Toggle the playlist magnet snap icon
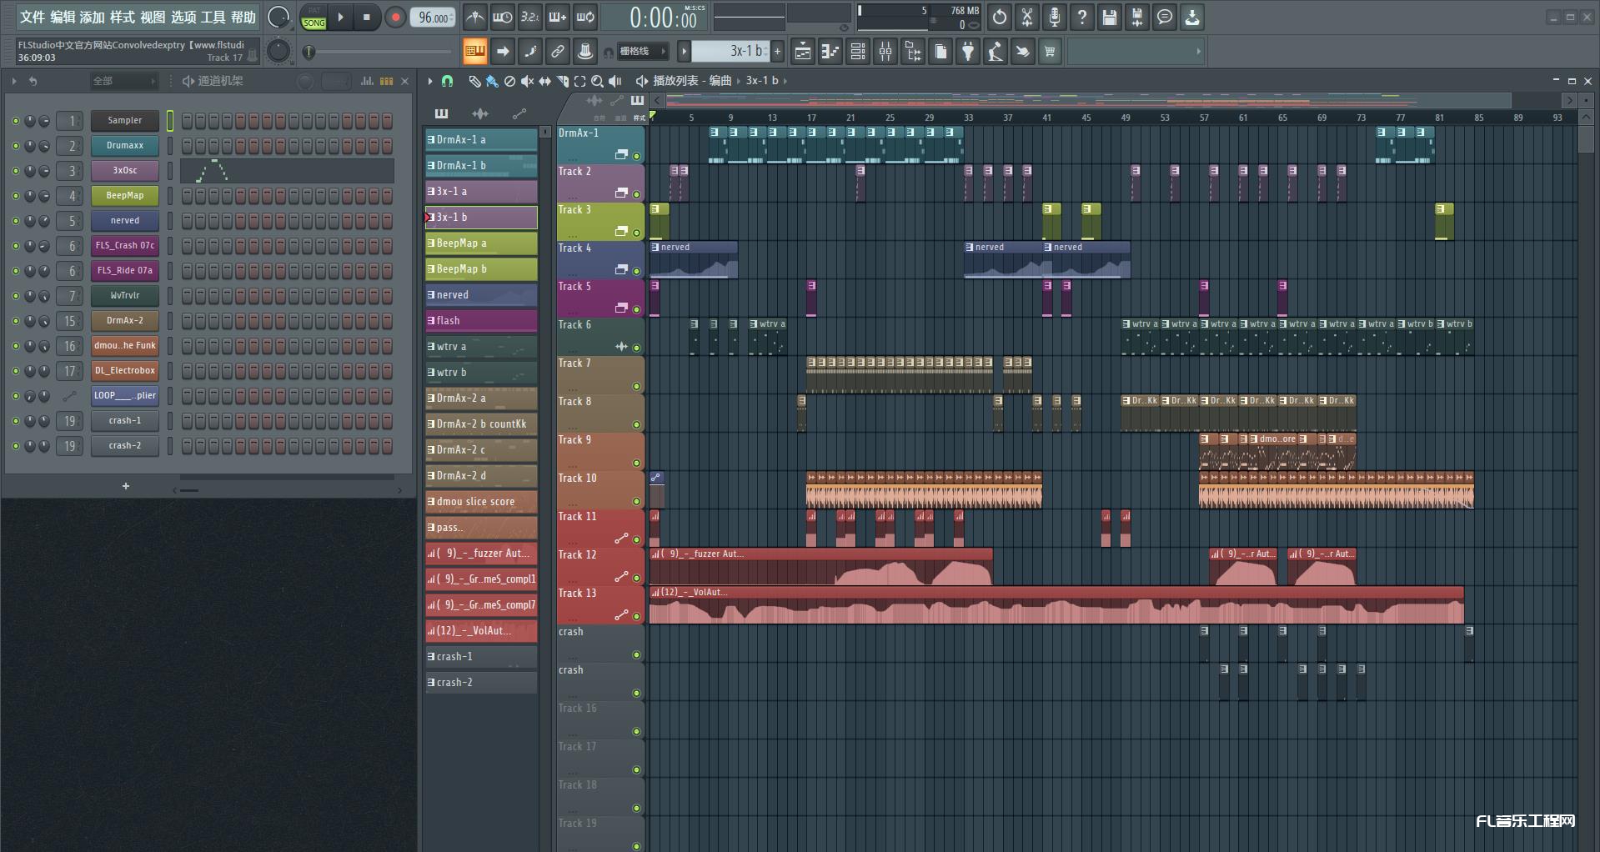Viewport: 1600px width, 852px height. pyautogui.click(x=448, y=81)
